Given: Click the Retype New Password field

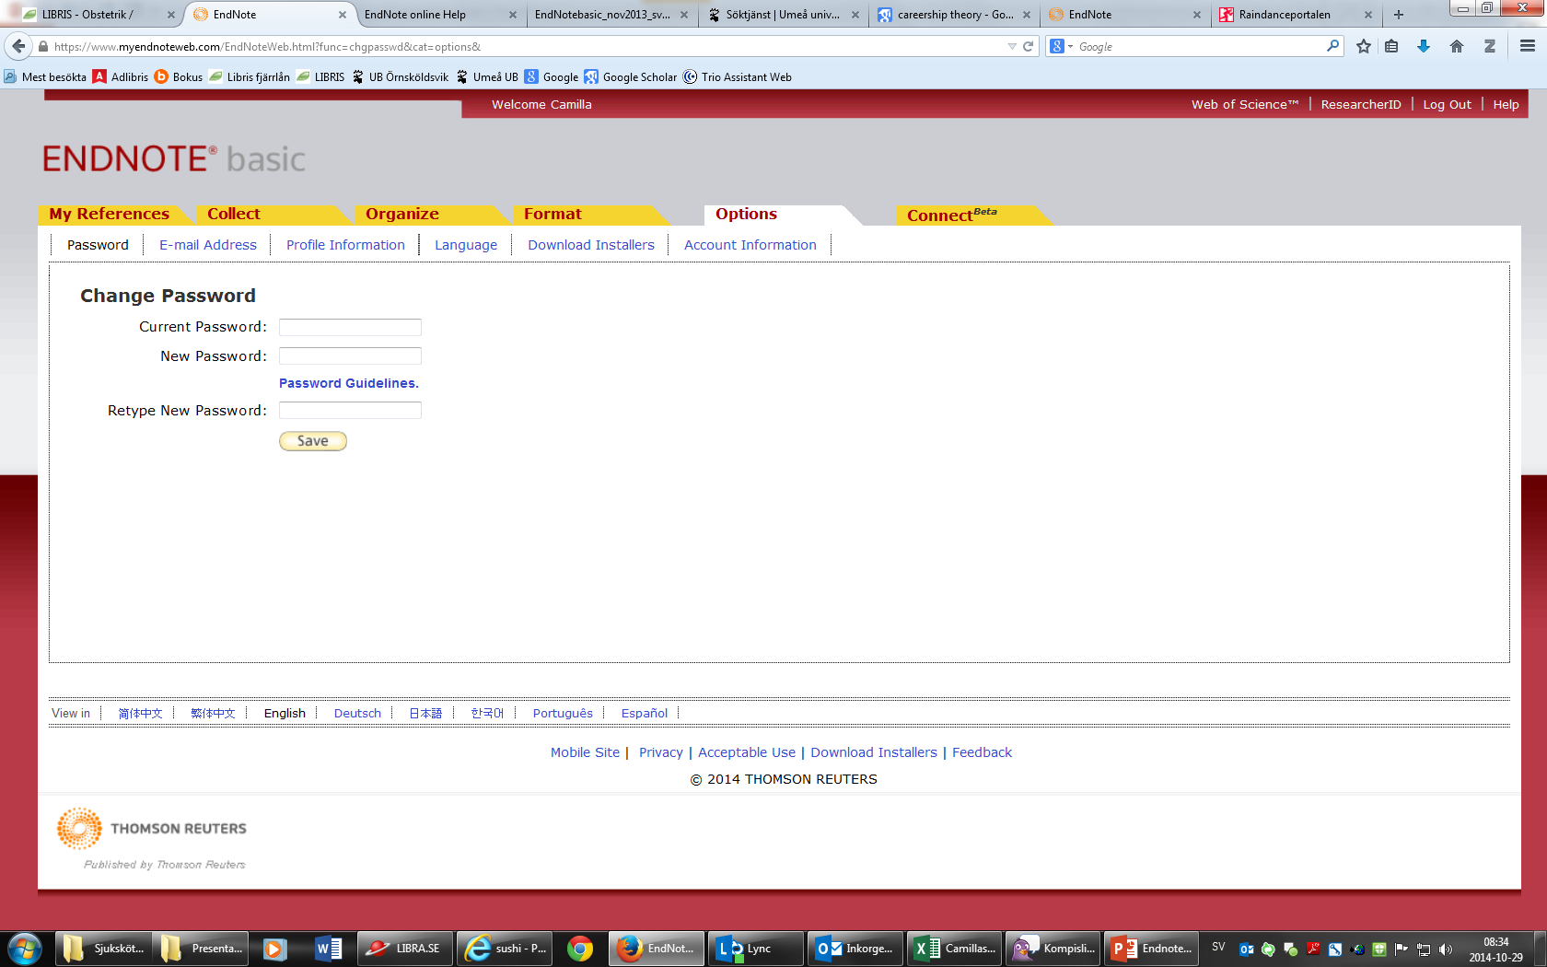Looking at the screenshot, I should pyautogui.click(x=350, y=411).
